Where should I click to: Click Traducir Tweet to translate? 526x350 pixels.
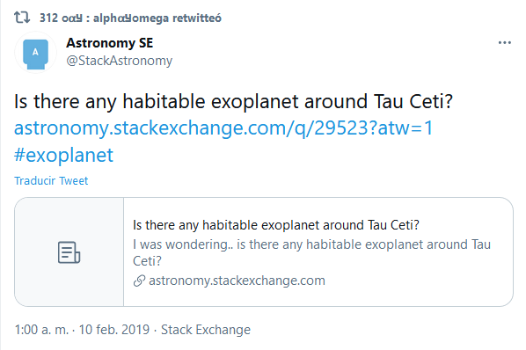pyautogui.click(x=51, y=180)
